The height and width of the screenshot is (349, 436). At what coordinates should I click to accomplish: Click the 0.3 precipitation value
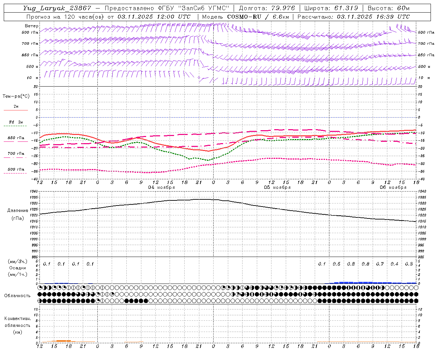coord(409,264)
